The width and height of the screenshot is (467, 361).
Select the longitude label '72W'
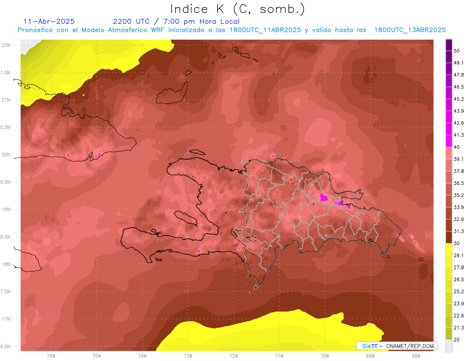233,356
